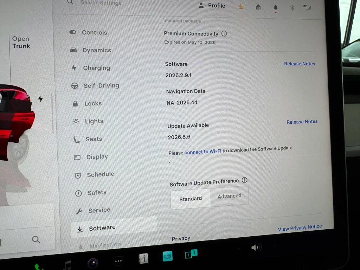
Task: Click the connect to Wi-Fi link
Action: pyautogui.click(x=203, y=152)
